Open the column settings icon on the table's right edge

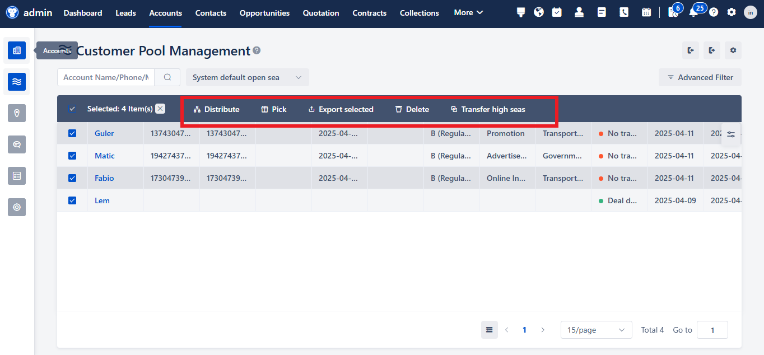tap(730, 134)
